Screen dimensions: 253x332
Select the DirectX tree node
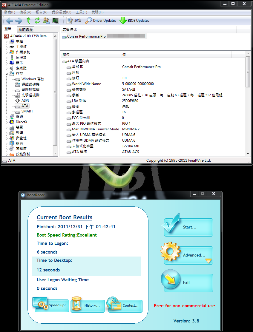(22, 122)
